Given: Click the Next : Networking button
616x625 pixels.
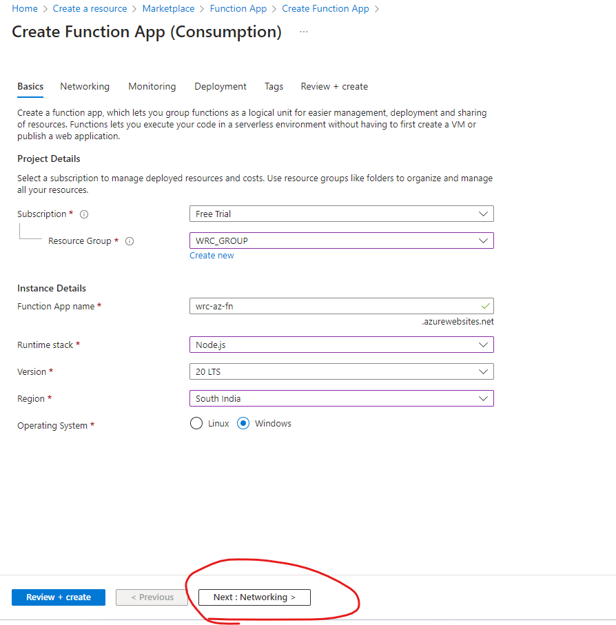Looking at the screenshot, I should [254, 597].
